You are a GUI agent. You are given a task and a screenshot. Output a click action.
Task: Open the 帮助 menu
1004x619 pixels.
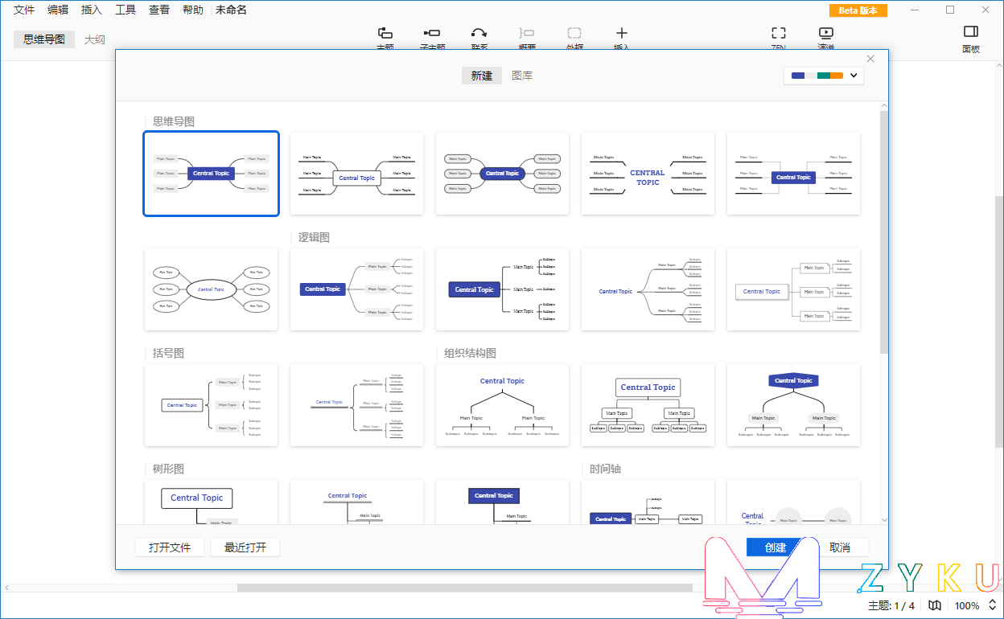(193, 10)
